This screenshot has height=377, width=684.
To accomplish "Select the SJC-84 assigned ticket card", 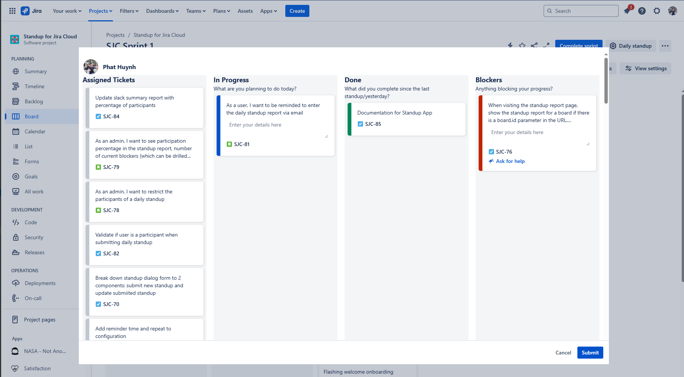I will (145, 108).
